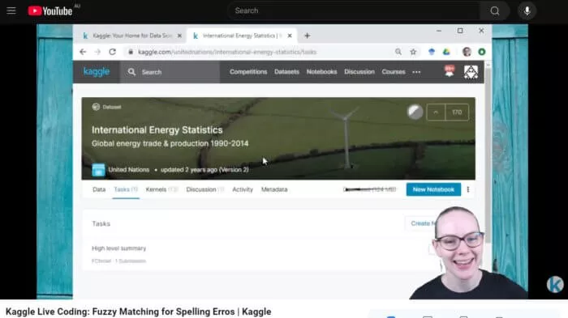Open the Activity tab
Screen dimensions: 568x318
click(243, 189)
